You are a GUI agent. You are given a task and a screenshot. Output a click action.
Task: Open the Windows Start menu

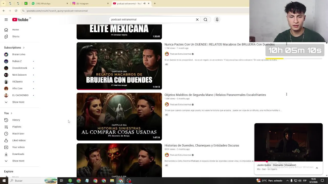[x=4, y=181]
